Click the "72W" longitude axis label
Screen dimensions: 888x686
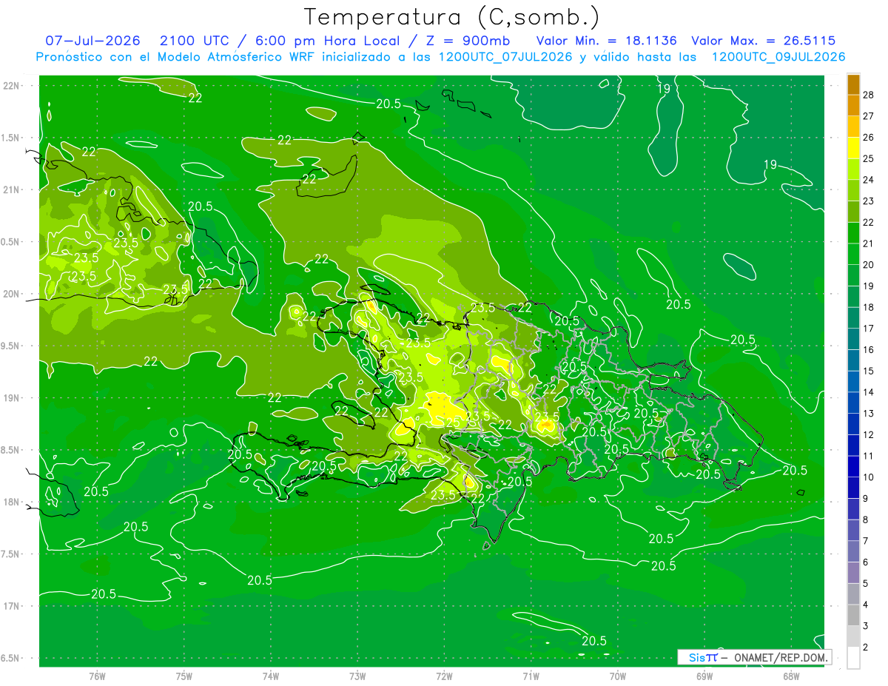(x=444, y=677)
